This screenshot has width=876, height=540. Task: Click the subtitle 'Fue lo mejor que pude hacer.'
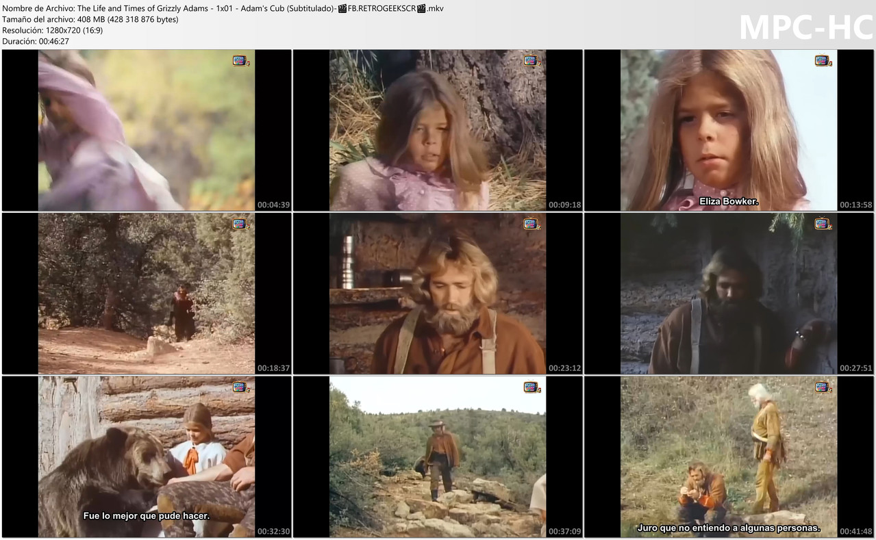pyautogui.click(x=147, y=516)
